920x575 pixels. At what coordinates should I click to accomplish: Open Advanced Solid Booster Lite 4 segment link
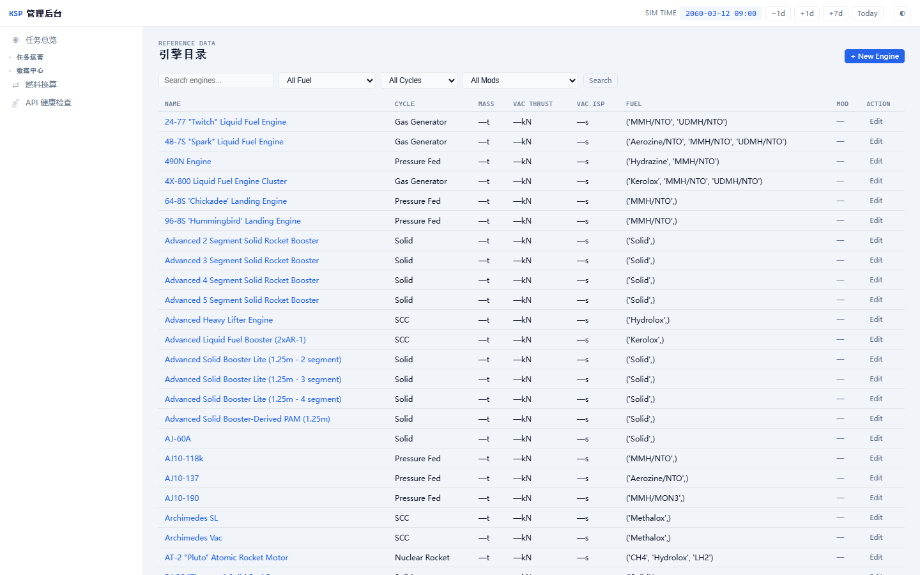coord(253,399)
